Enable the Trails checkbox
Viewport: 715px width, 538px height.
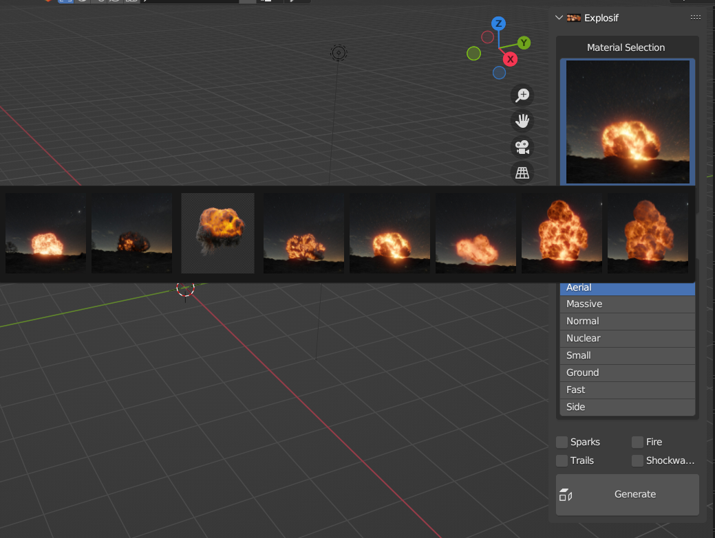pos(562,460)
